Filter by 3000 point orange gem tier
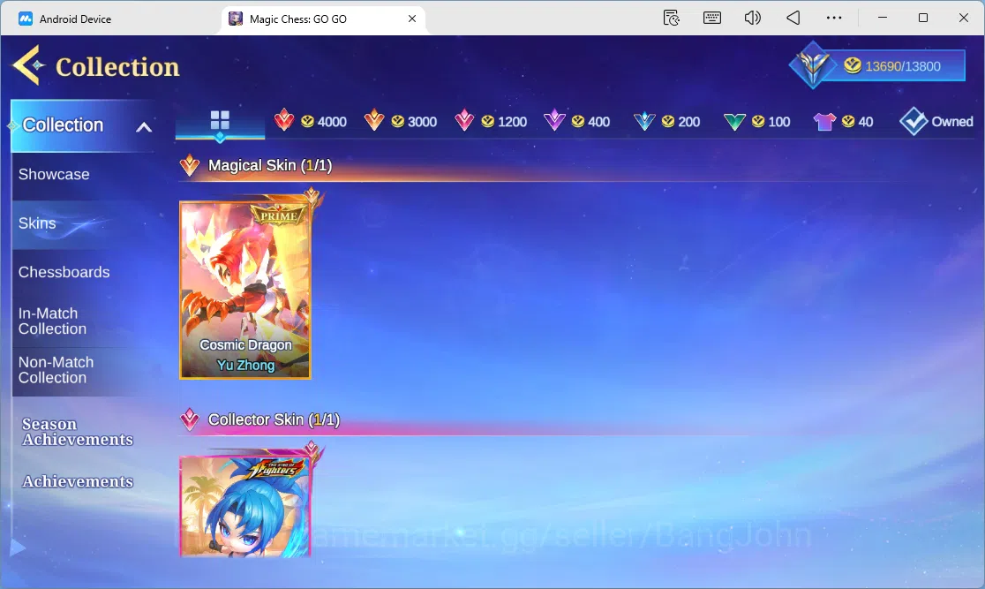The width and height of the screenshot is (985, 589). tap(401, 121)
